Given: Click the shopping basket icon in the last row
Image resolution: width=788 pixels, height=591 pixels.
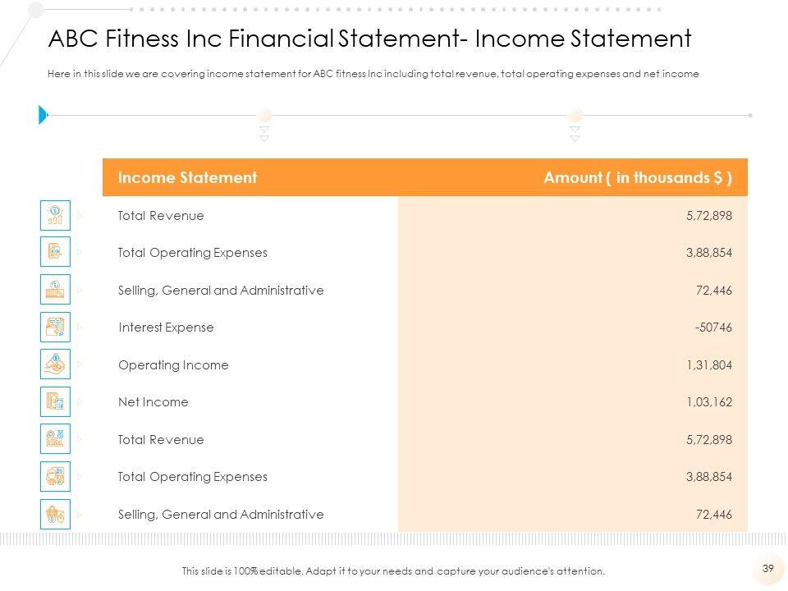Looking at the screenshot, I should coord(55,514).
